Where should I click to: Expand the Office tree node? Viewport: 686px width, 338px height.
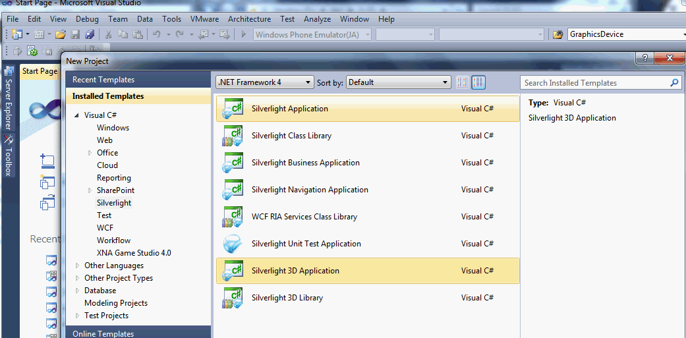90,153
